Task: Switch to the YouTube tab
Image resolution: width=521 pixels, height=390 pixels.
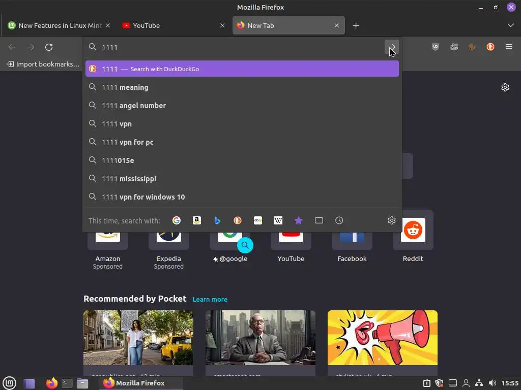Action: point(173,25)
